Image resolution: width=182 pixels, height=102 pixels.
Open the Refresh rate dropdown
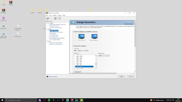pos(104,56)
